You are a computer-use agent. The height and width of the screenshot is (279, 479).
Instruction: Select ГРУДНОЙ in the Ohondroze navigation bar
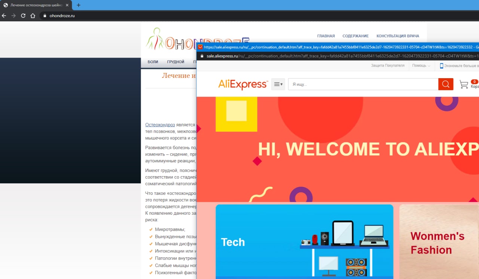point(176,62)
